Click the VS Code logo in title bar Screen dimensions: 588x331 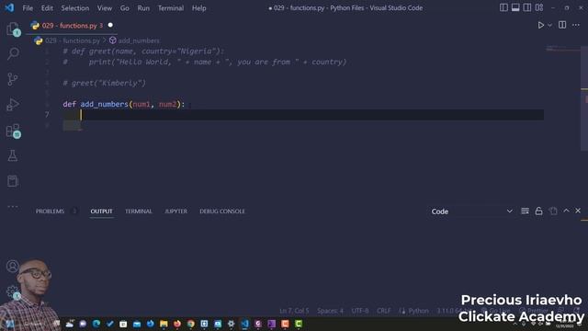(x=9, y=8)
